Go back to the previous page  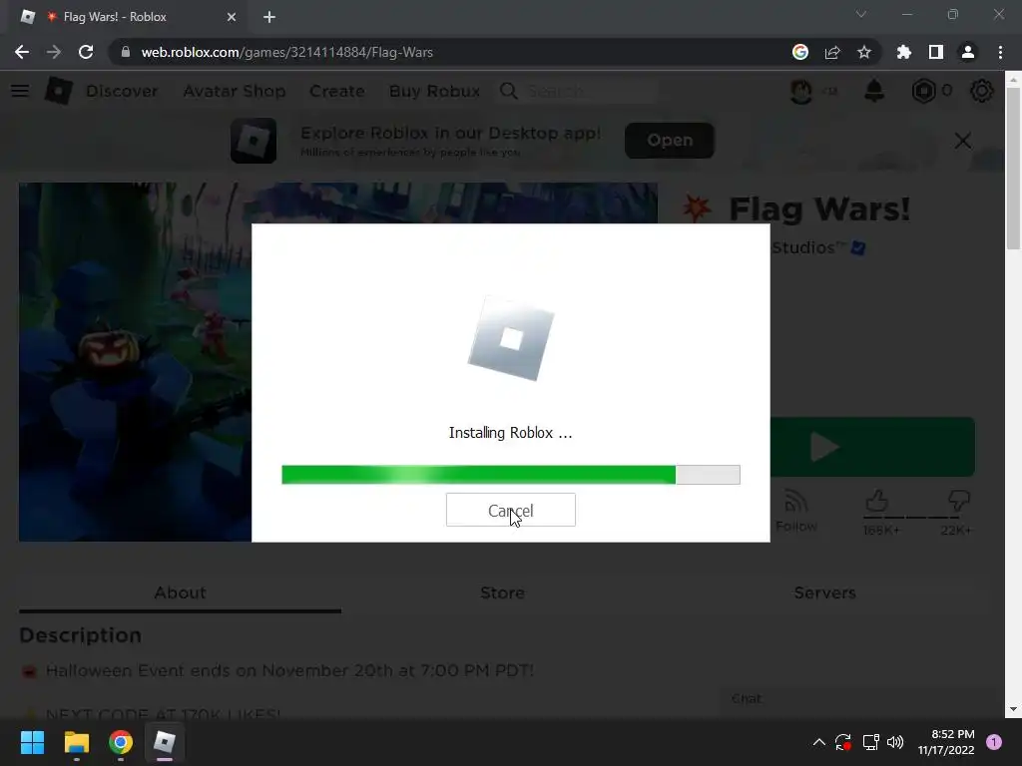pyautogui.click(x=22, y=52)
